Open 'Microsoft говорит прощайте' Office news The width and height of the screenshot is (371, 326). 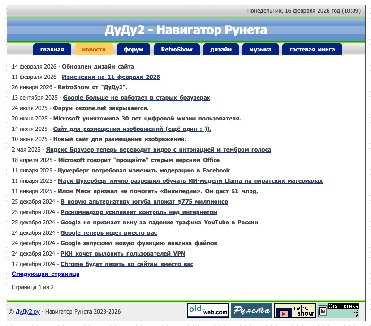click(138, 160)
